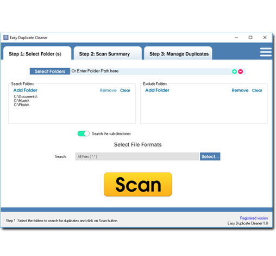The image size is (276, 256).
Task: Close the Easy Duplicate Cleaner window
Action: [265, 38]
